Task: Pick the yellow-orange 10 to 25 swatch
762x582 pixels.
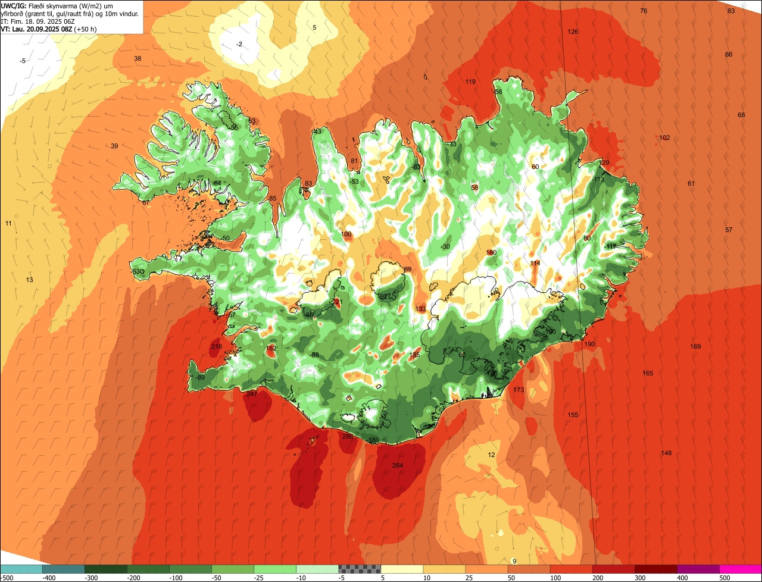Action: coord(444,569)
